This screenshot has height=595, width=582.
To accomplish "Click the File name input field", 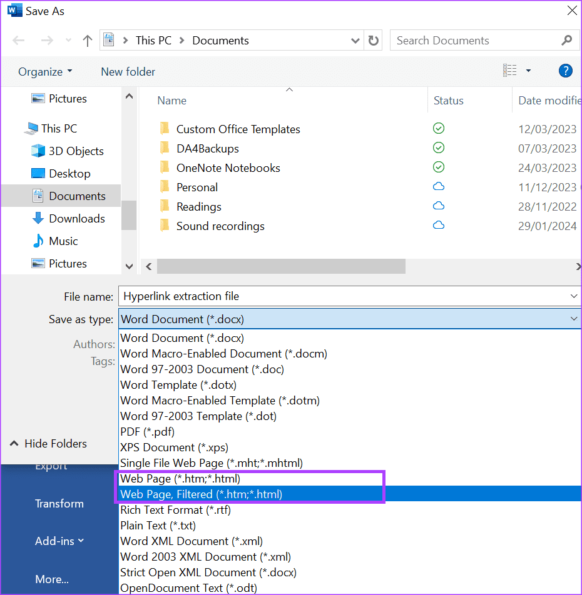I will [x=349, y=296].
